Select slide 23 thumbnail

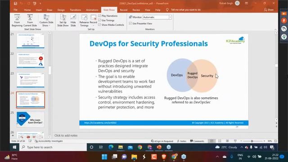click(x=31, y=80)
